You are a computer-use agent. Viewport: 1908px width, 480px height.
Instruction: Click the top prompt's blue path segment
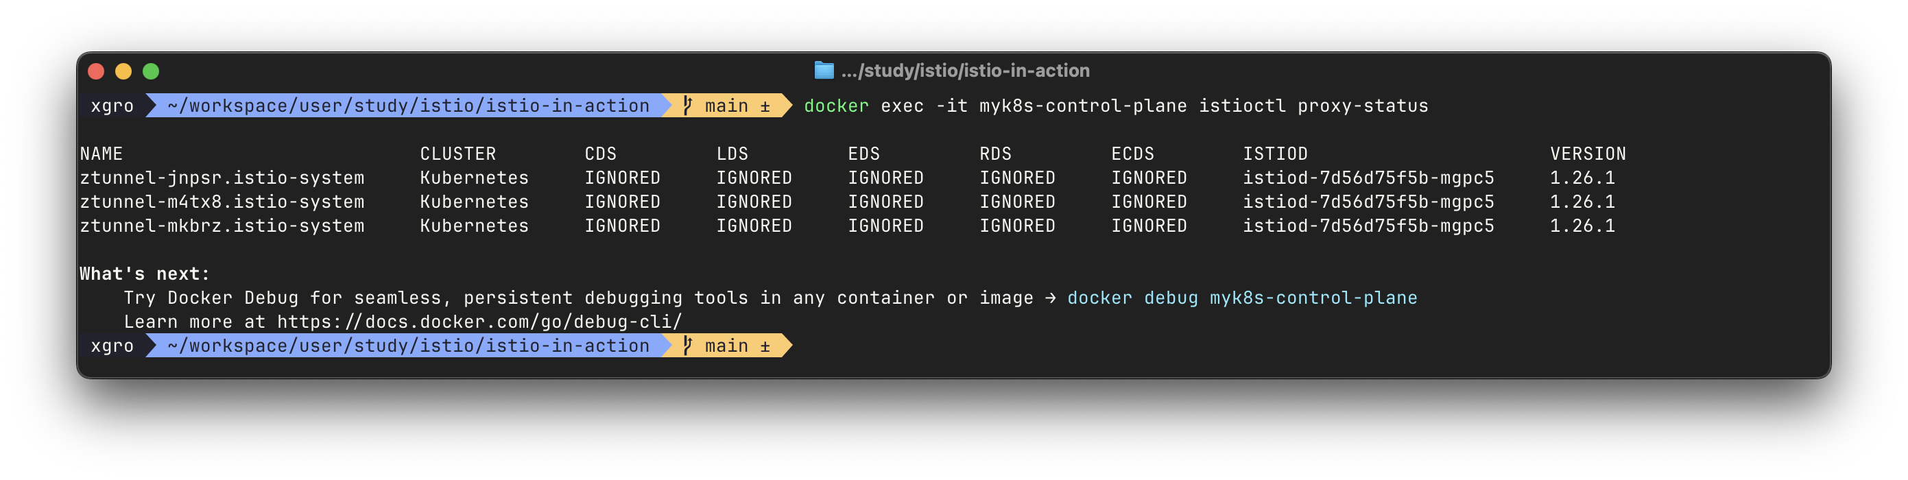coord(408,106)
